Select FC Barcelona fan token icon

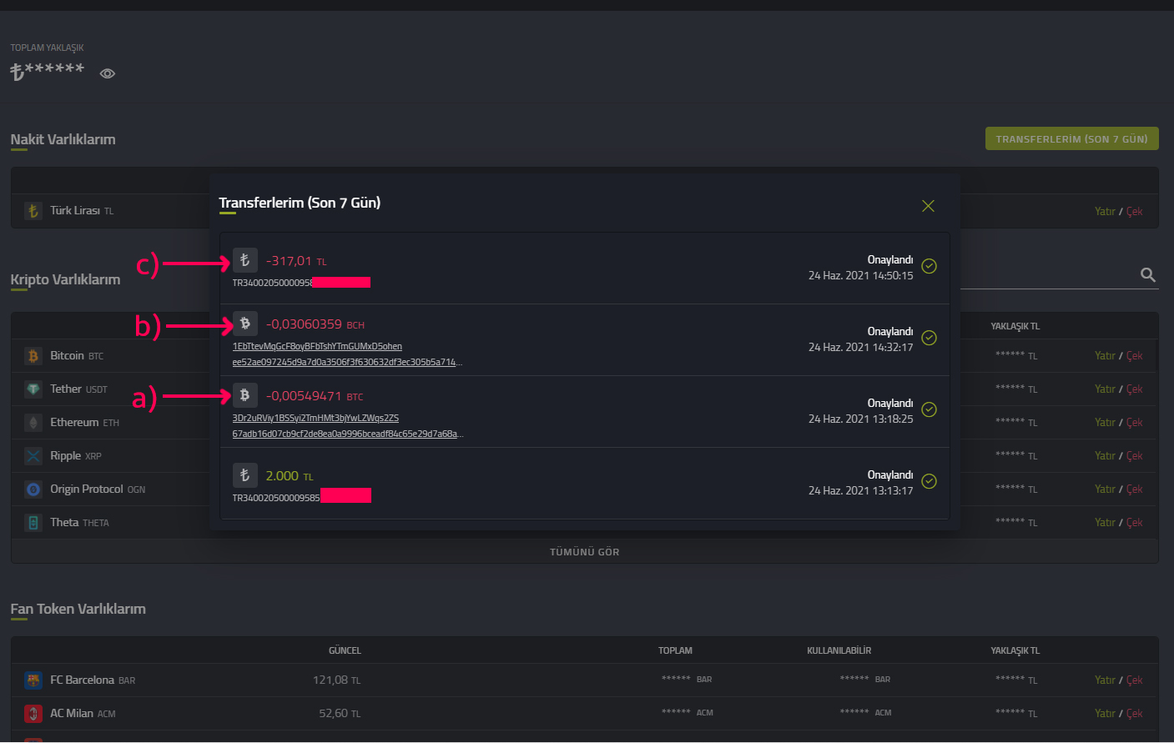coord(33,680)
